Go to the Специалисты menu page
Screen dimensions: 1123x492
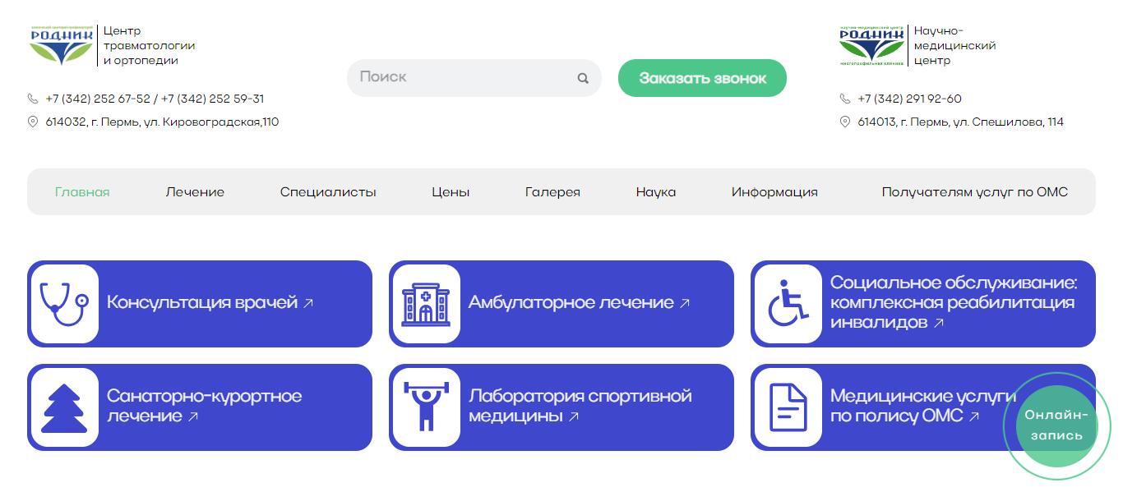point(328,192)
